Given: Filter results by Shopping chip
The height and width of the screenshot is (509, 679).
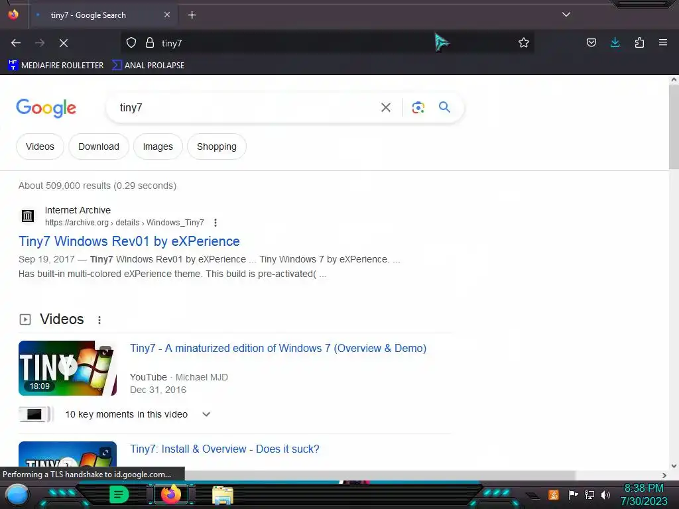Looking at the screenshot, I should point(217,146).
